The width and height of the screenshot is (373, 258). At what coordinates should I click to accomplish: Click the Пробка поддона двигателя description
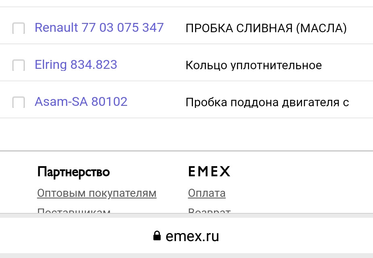(268, 101)
